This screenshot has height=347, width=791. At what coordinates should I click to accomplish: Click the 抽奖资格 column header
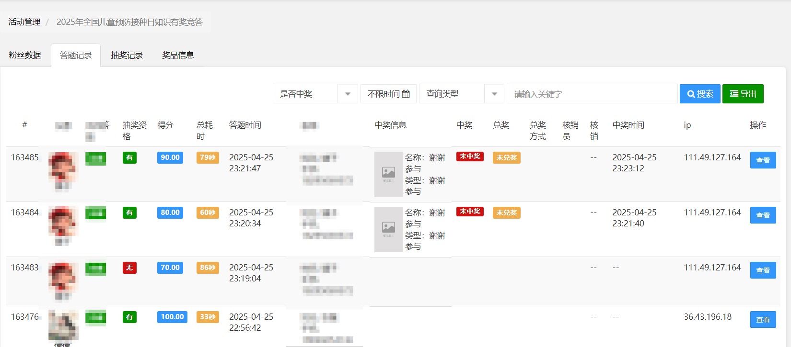tap(134, 131)
